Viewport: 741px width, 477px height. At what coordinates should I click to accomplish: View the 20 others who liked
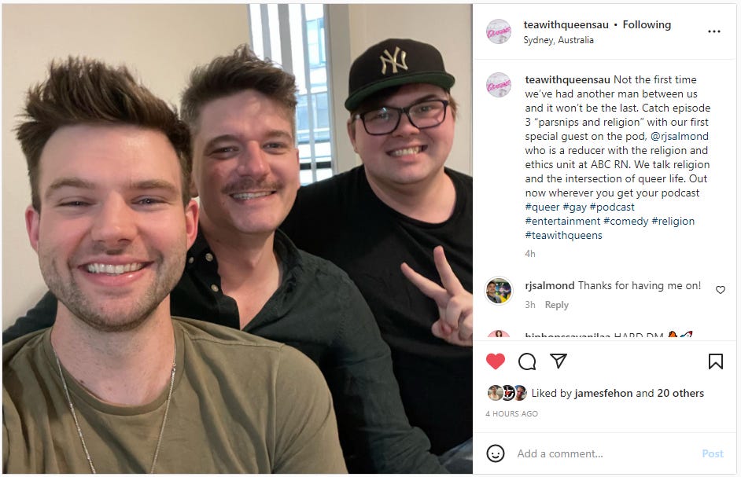[680, 393]
